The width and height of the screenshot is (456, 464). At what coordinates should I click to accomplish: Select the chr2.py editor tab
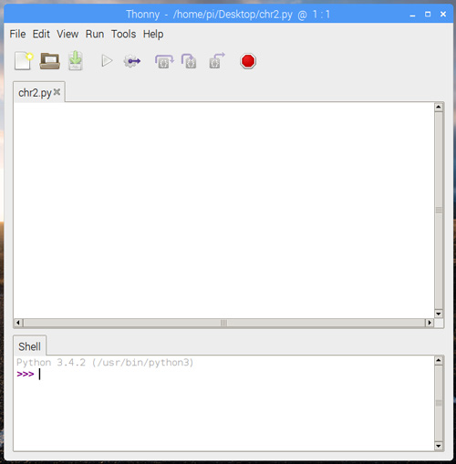[35, 93]
